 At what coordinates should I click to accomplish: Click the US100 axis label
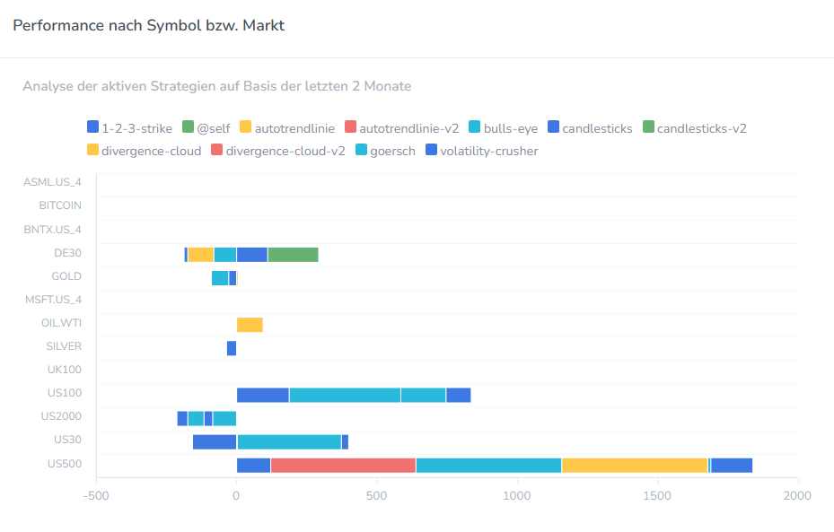65,393
